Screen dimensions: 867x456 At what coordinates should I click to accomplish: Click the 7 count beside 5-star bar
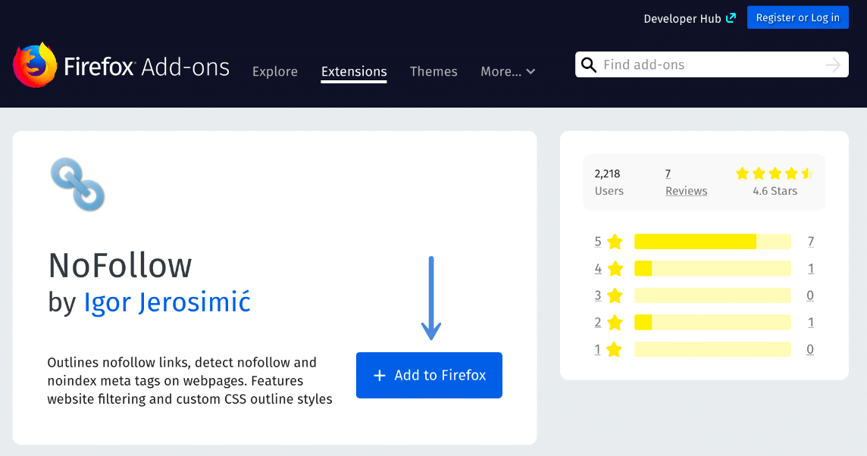(x=811, y=242)
